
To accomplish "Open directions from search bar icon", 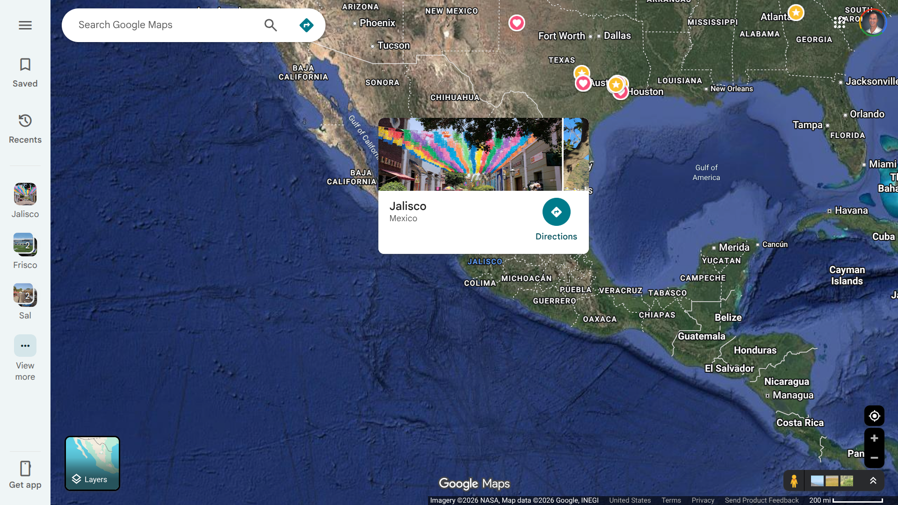I will click(x=306, y=25).
